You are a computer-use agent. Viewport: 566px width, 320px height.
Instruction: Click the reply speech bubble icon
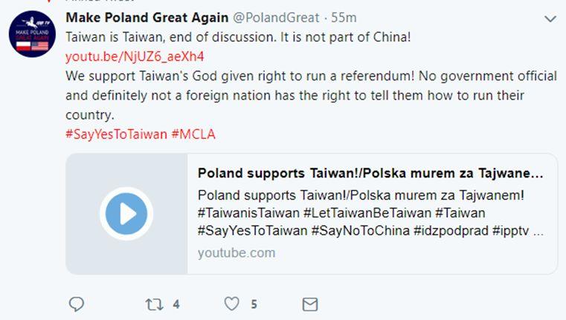pos(76,304)
